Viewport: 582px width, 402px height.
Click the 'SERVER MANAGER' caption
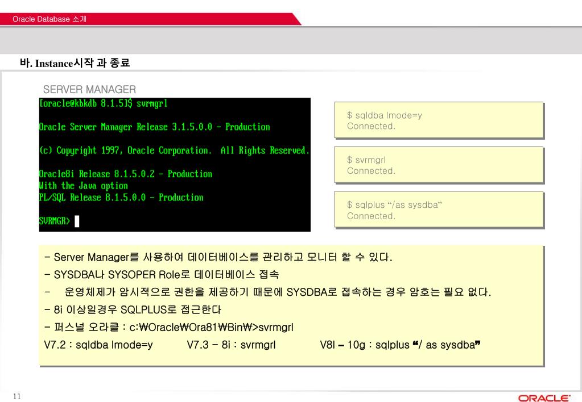point(89,89)
